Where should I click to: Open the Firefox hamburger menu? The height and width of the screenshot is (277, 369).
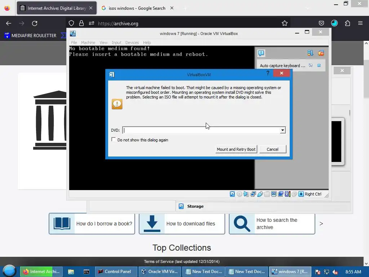coord(360,23)
